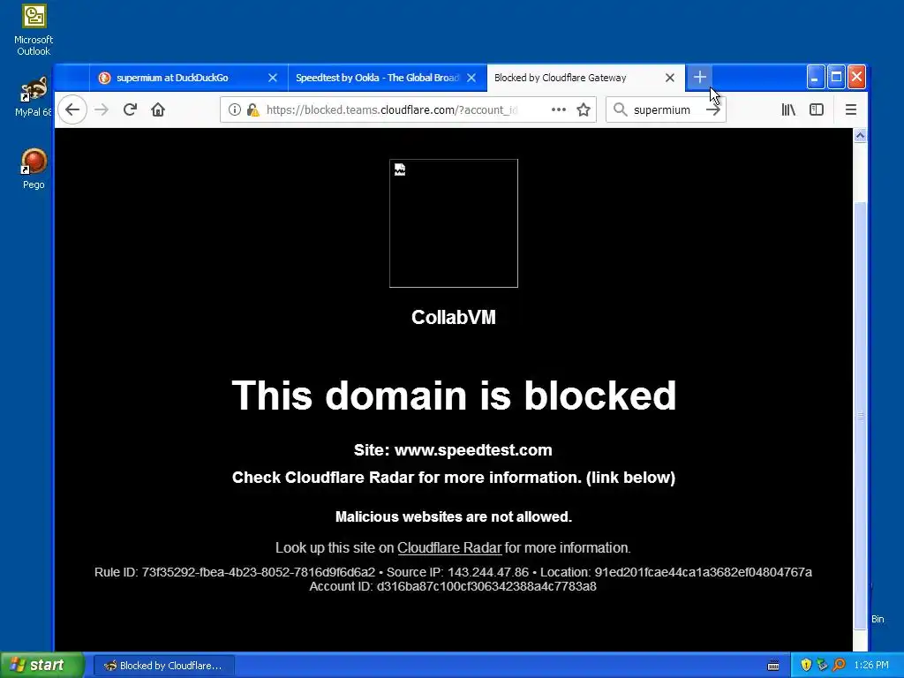Click the Microsoft Outlook desktop icon
Screen dimensions: 904x678
34,30
